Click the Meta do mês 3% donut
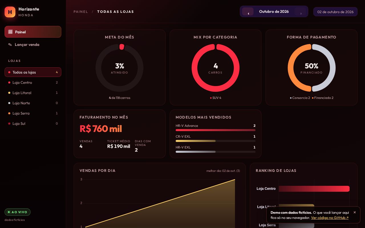 point(119,68)
